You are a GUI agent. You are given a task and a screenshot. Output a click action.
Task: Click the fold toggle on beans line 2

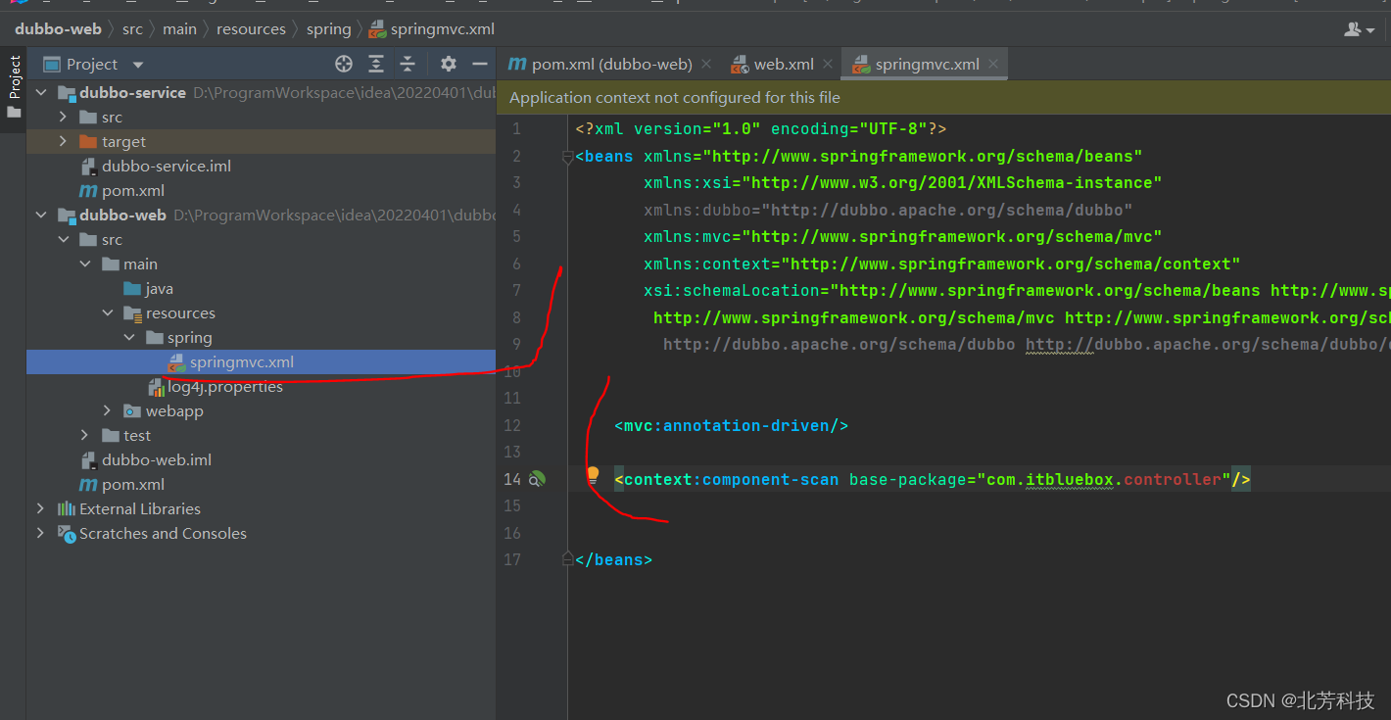click(567, 157)
